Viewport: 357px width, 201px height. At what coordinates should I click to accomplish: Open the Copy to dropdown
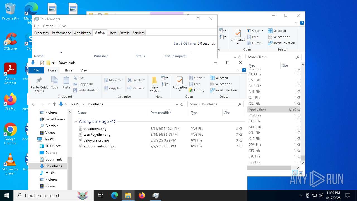click(114, 88)
